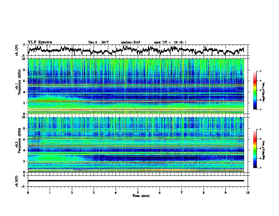Click the '10' tick on the Time axis
279x216 pixels.
(x=248, y=193)
